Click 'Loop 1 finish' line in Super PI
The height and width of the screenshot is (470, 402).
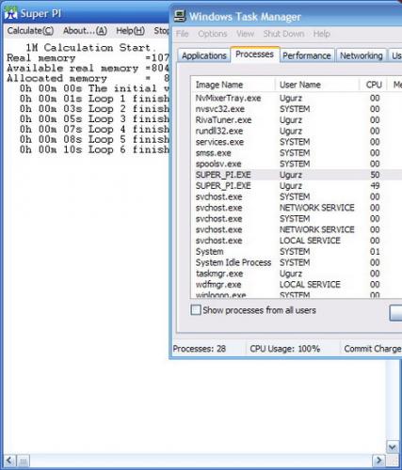[94, 99]
